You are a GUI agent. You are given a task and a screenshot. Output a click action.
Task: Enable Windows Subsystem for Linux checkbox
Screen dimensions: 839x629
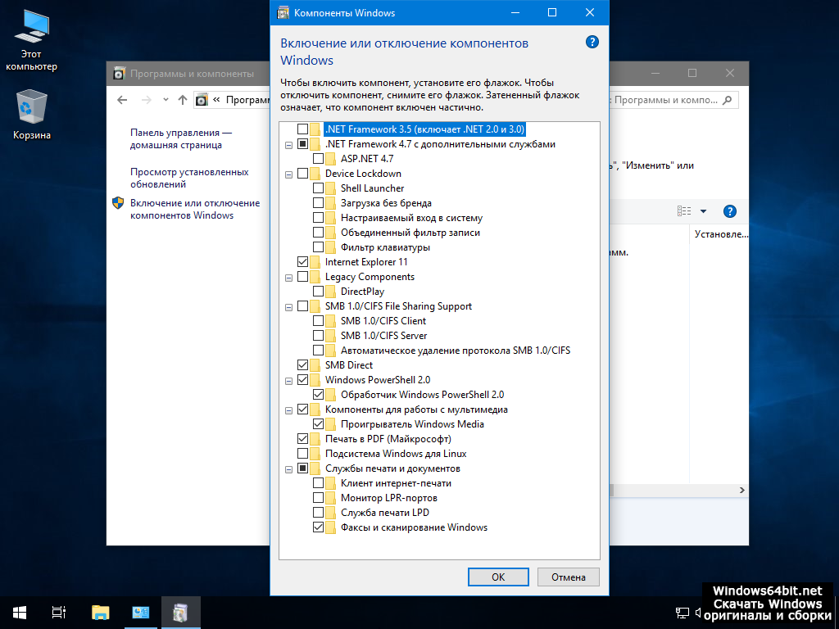(x=303, y=454)
